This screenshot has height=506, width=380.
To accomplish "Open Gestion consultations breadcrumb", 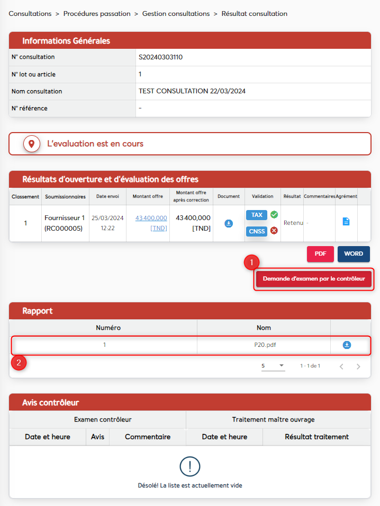I will point(176,14).
